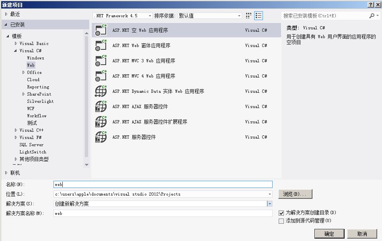Collapse the Visual C# tree node
Image resolution: width=382 pixels, height=241 pixels.
(x=15, y=51)
